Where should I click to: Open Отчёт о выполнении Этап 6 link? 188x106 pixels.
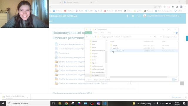[83, 83]
